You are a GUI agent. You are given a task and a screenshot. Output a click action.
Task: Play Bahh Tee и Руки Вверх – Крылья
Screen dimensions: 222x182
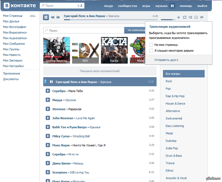point(48,127)
